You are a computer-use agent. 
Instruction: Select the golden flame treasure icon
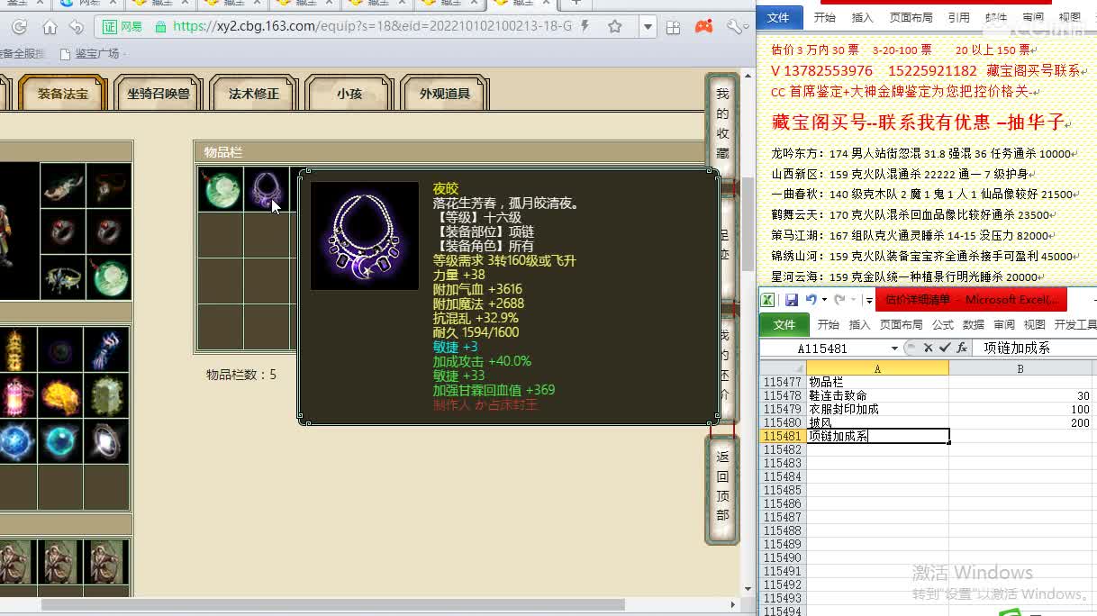pyautogui.click(x=60, y=395)
